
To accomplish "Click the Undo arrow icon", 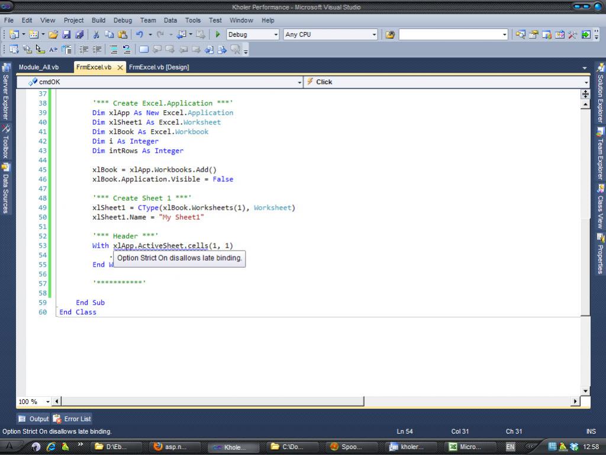I will (139, 34).
